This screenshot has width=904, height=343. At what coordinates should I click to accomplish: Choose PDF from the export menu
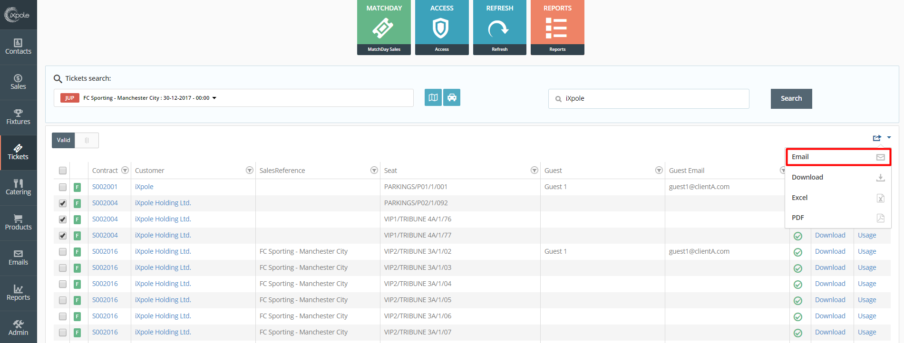[838, 218]
